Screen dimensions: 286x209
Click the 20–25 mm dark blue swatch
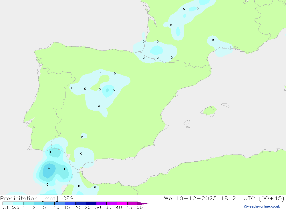click(80, 203)
